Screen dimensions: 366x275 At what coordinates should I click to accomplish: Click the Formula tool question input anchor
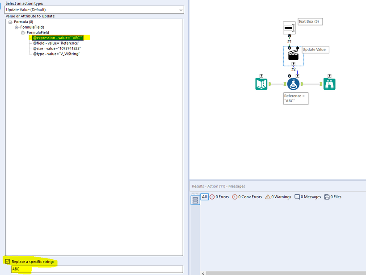290,76
